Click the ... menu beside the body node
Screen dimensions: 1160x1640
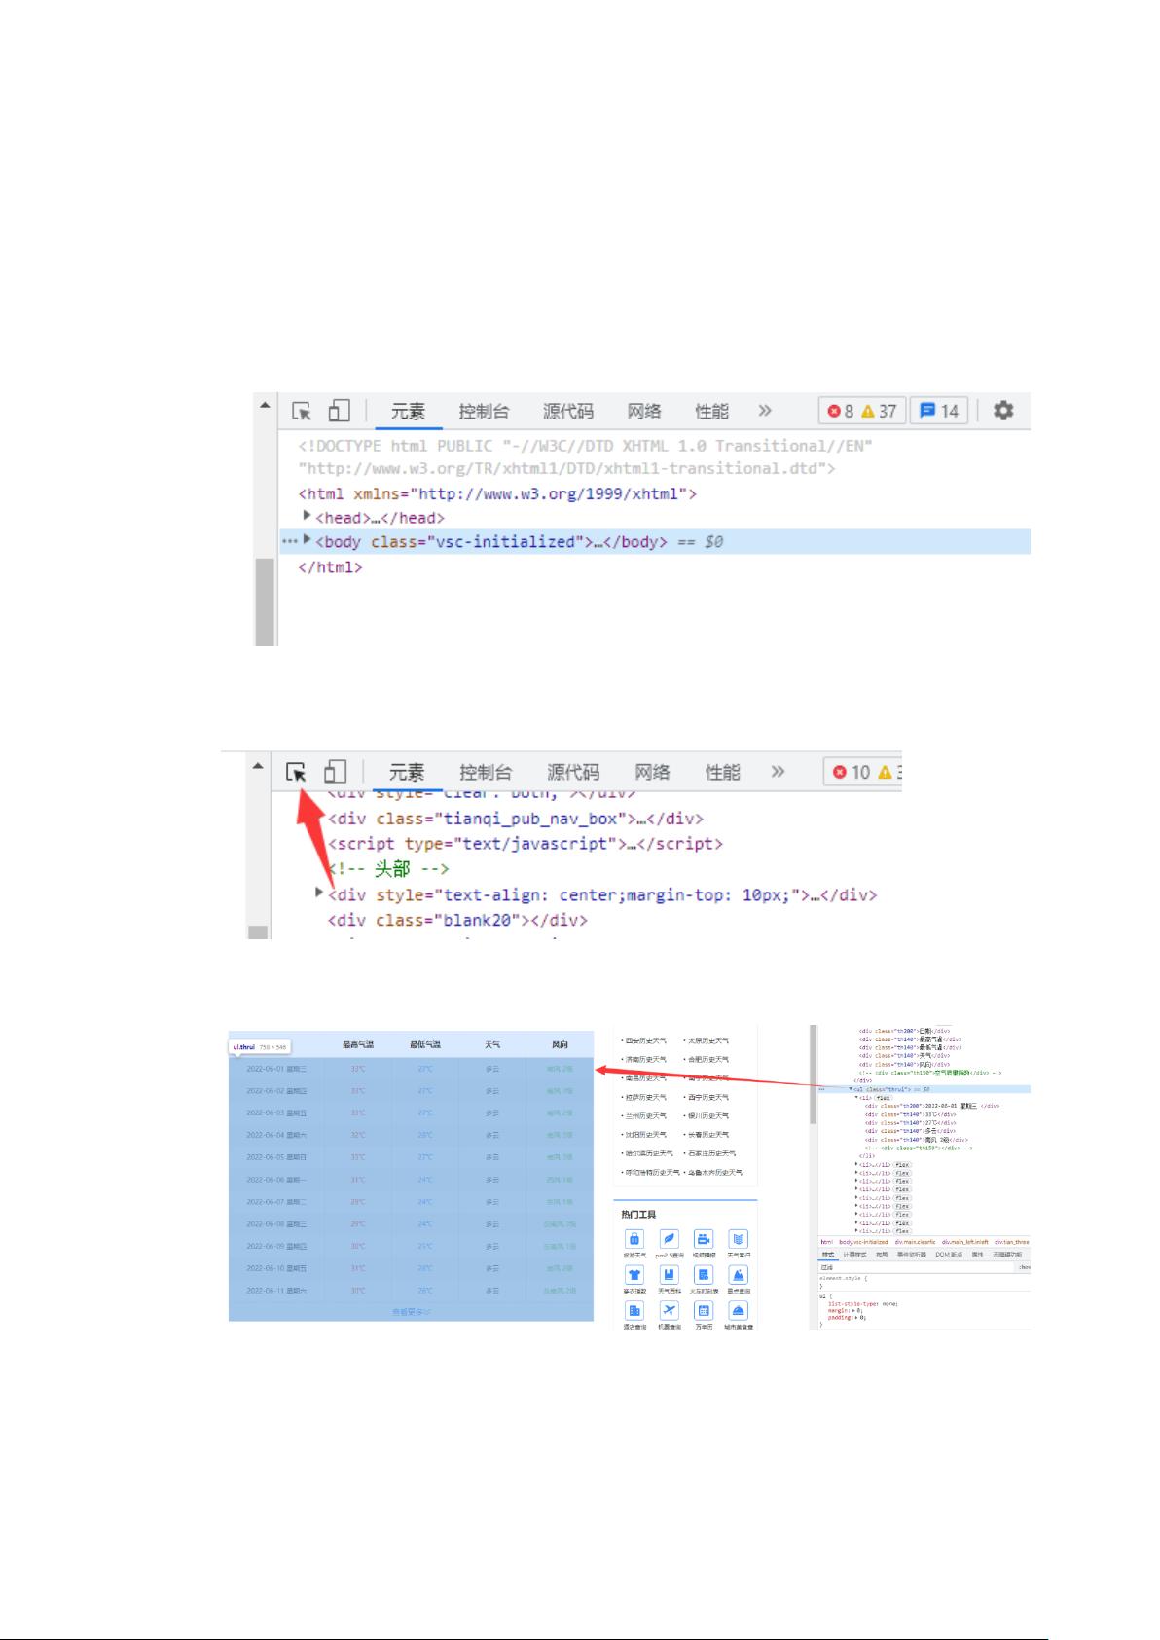289,540
